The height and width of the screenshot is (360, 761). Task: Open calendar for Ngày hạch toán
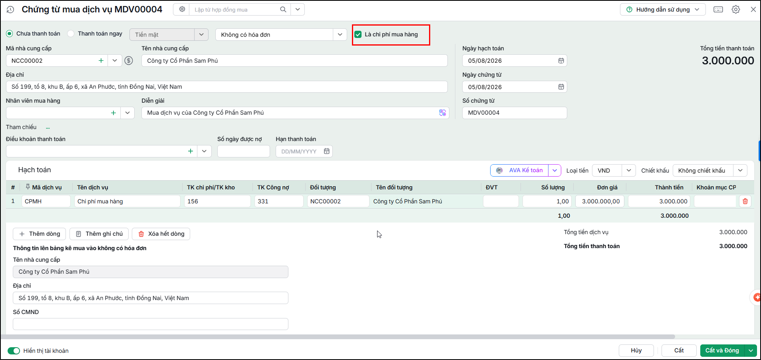click(561, 61)
